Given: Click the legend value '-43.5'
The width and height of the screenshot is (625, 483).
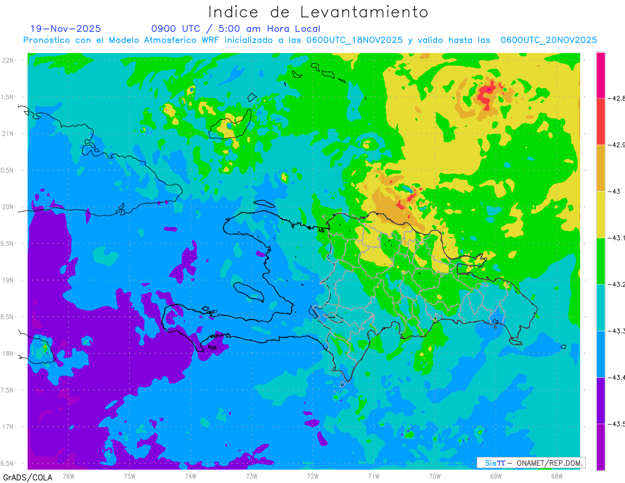Looking at the screenshot, I should pos(617,424).
